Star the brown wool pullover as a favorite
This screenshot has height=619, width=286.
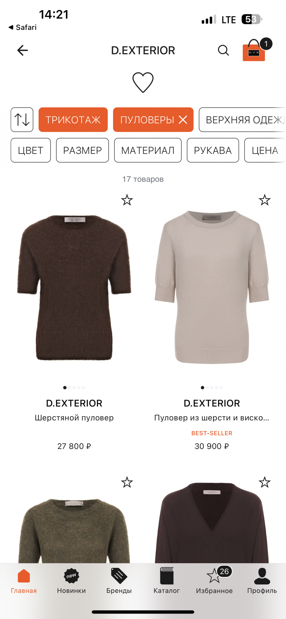[x=127, y=200]
